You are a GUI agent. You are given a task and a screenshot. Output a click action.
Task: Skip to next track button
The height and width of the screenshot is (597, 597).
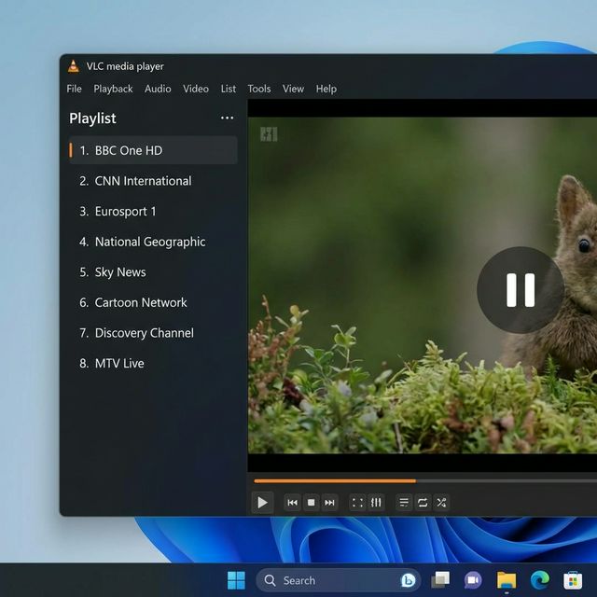329,503
